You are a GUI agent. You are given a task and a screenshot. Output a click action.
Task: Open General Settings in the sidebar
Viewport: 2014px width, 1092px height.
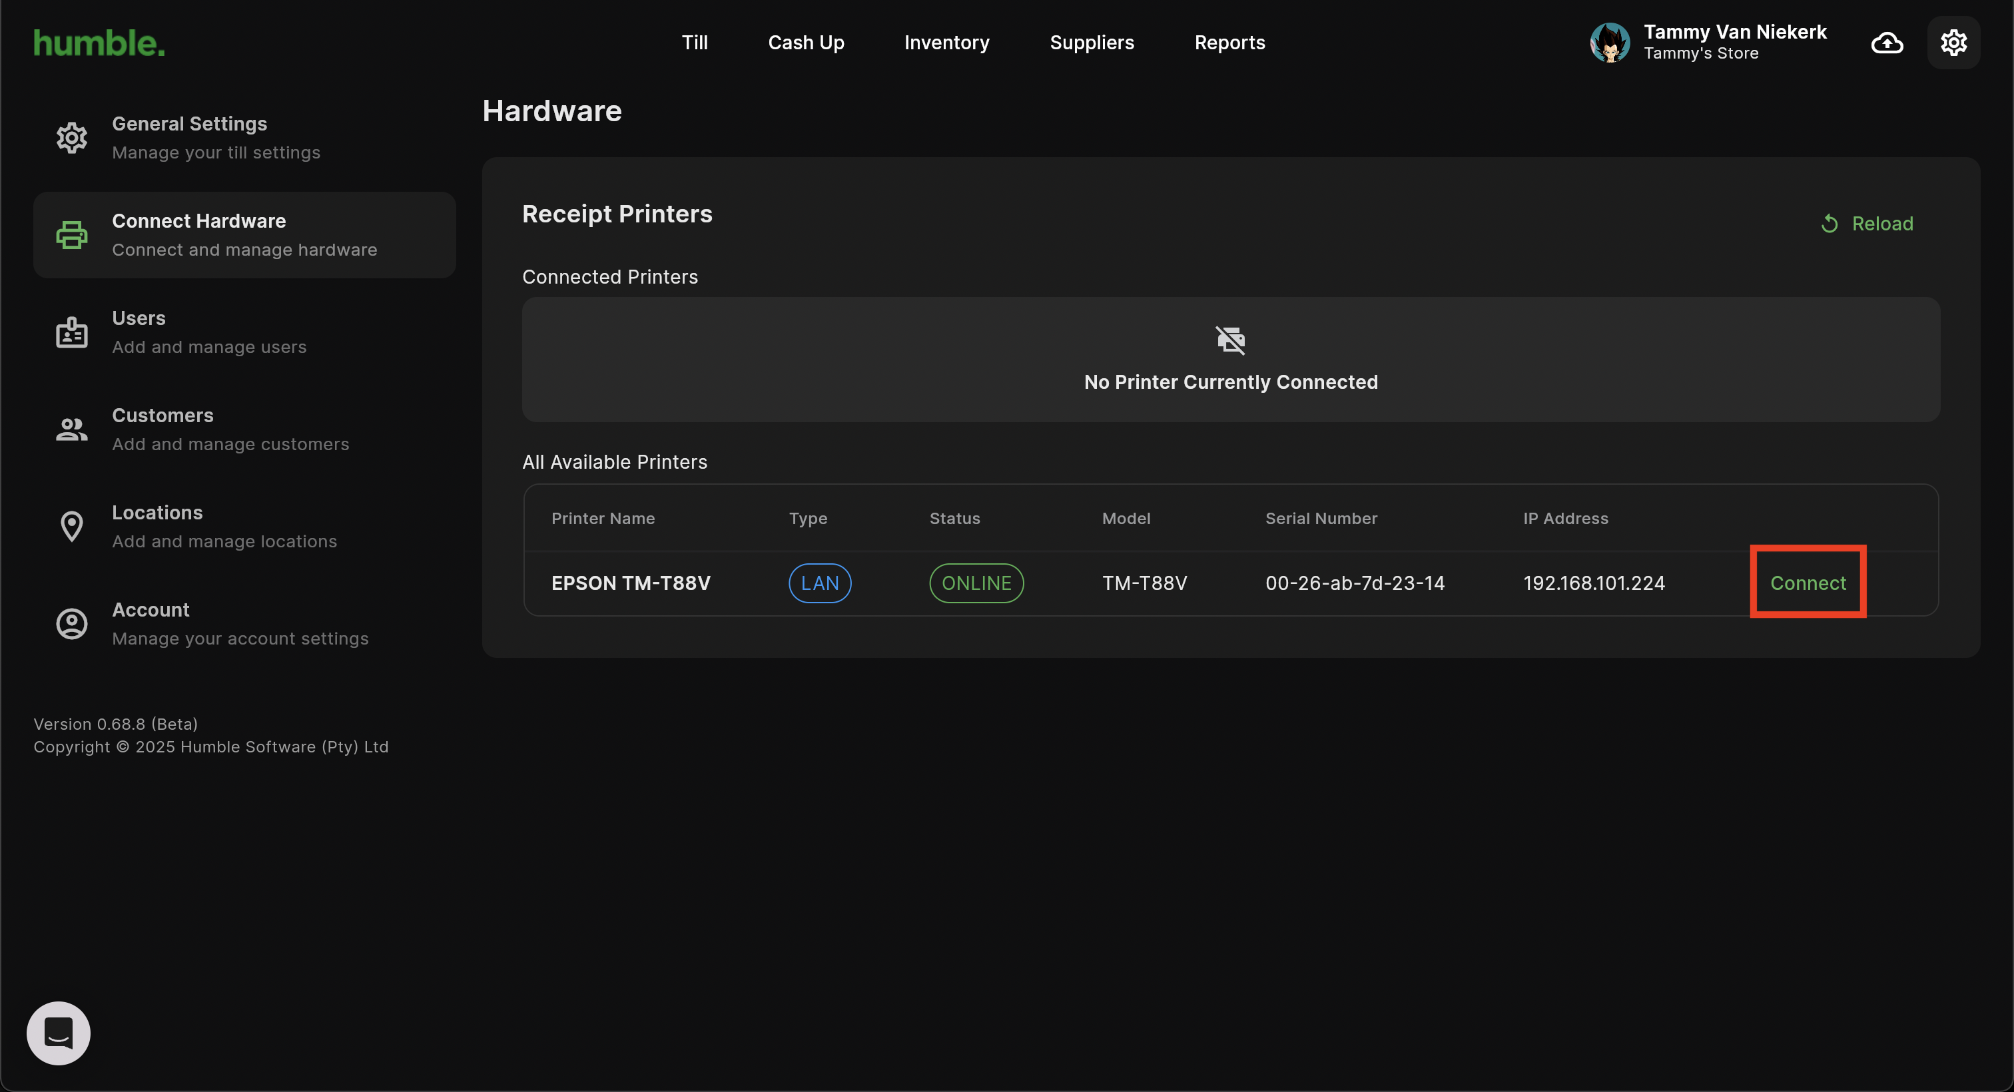tap(244, 138)
